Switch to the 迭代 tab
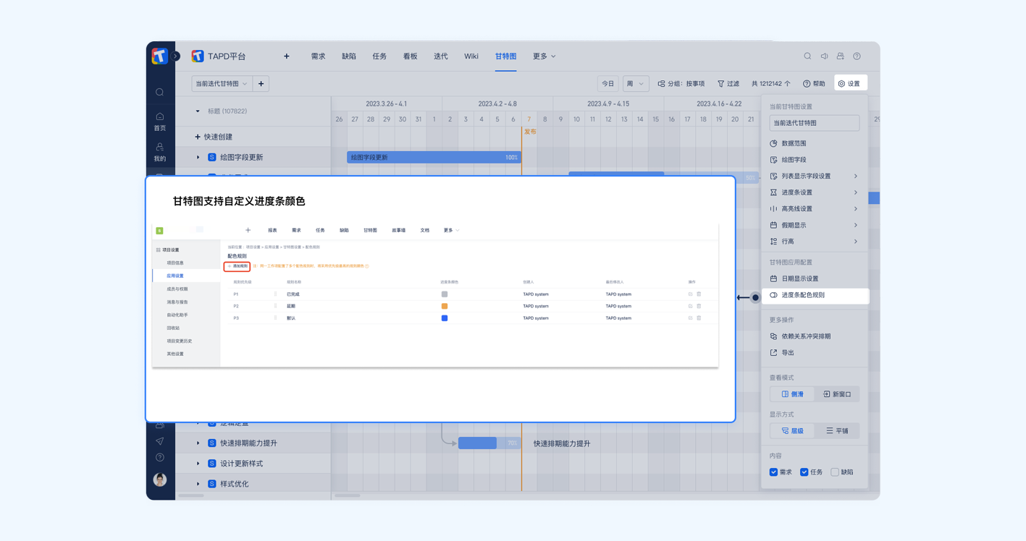The image size is (1026, 541). pos(441,56)
